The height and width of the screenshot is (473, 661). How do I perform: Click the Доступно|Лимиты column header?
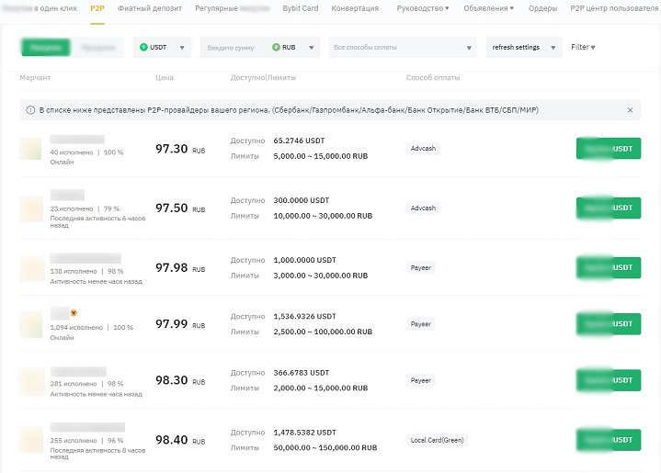[x=263, y=77]
